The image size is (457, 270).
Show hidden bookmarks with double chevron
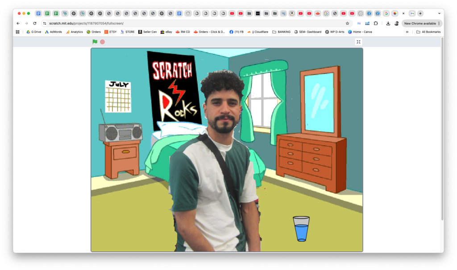(x=407, y=32)
